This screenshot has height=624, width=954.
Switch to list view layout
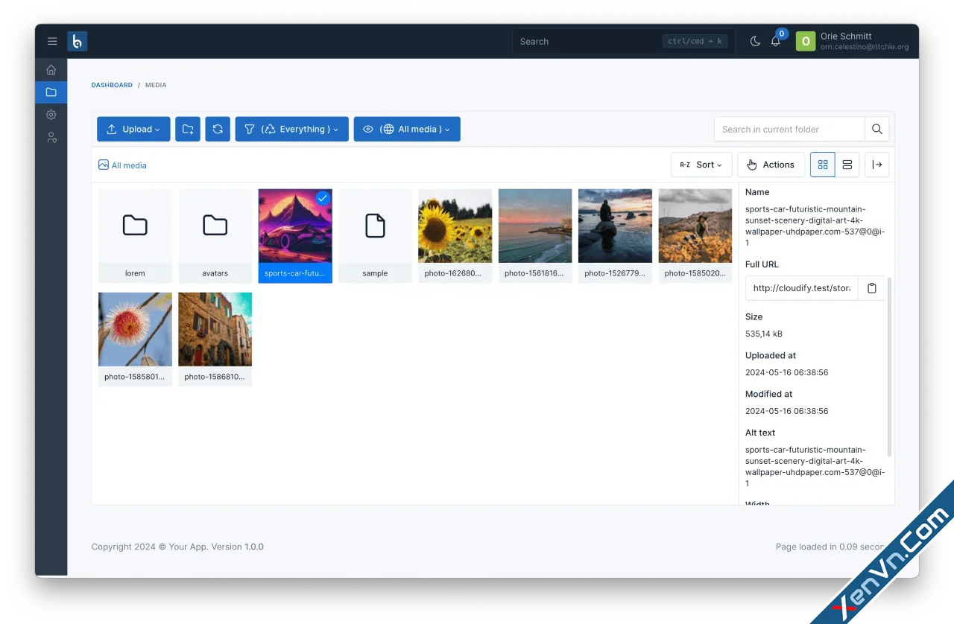point(847,165)
